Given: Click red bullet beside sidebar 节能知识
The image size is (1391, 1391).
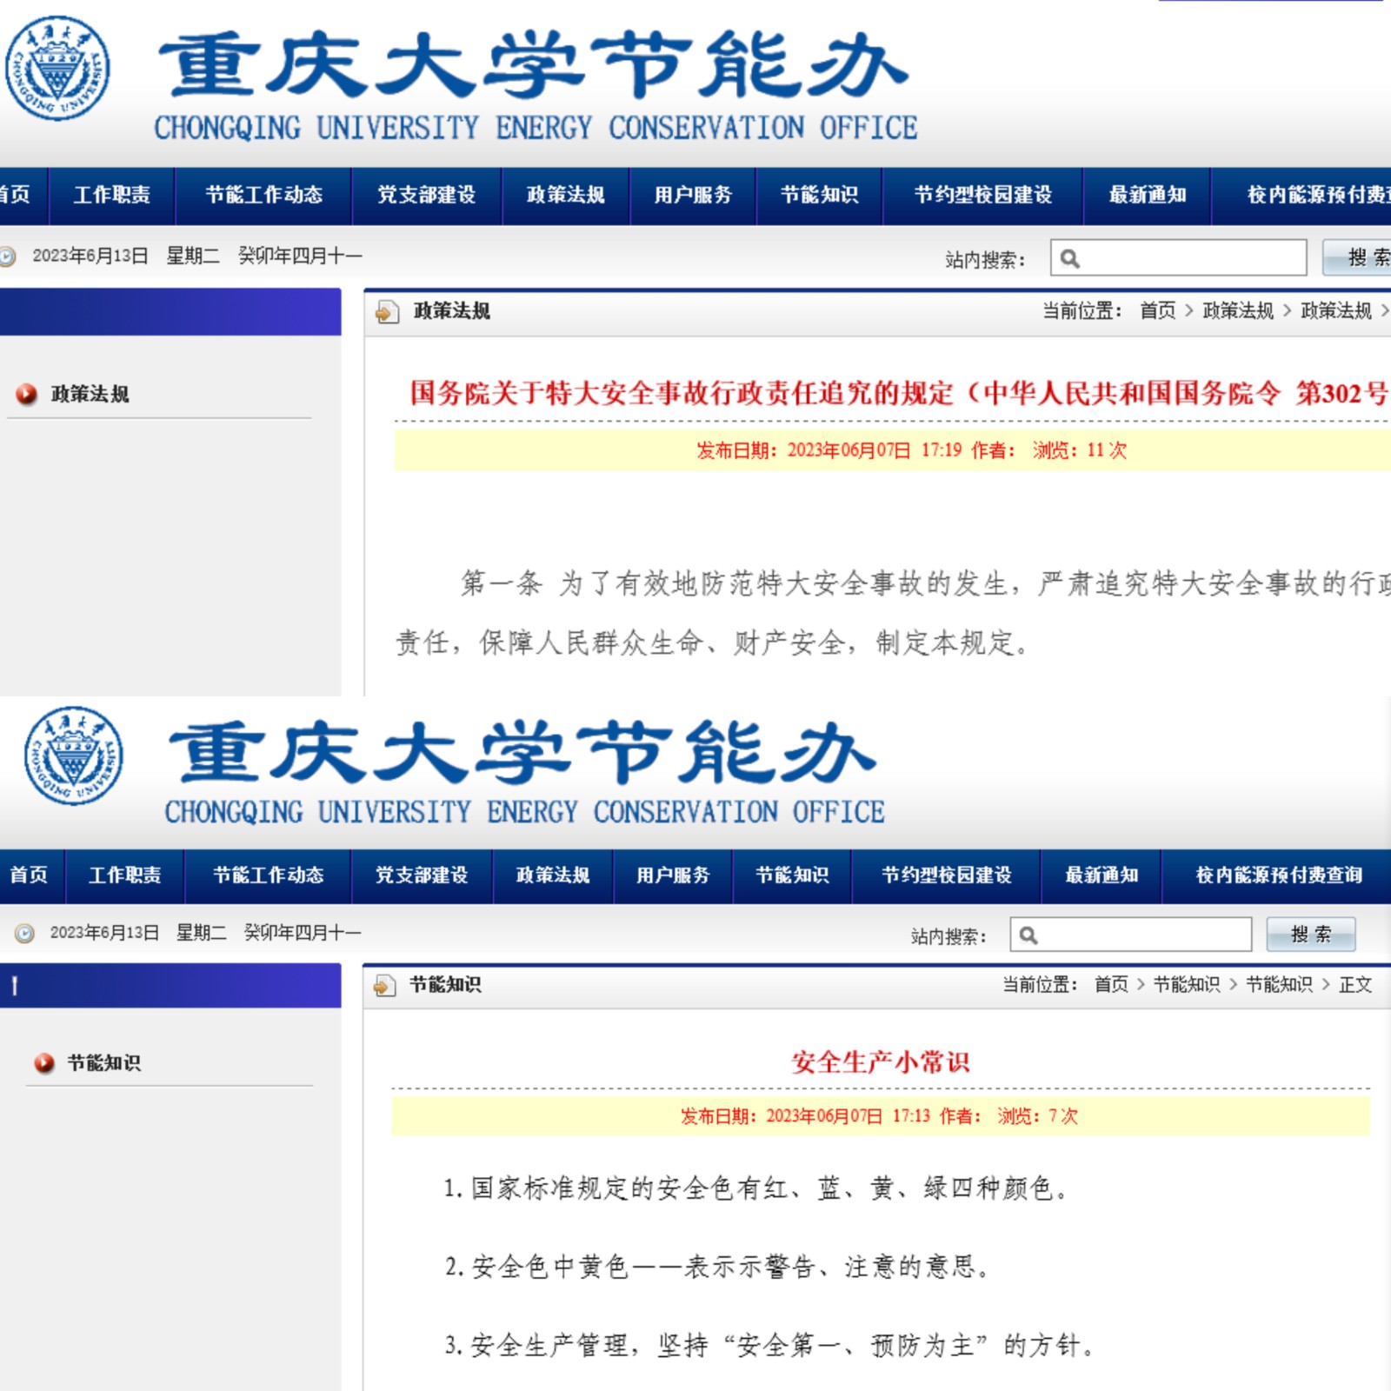Looking at the screenshot, I should (44, 1062).
